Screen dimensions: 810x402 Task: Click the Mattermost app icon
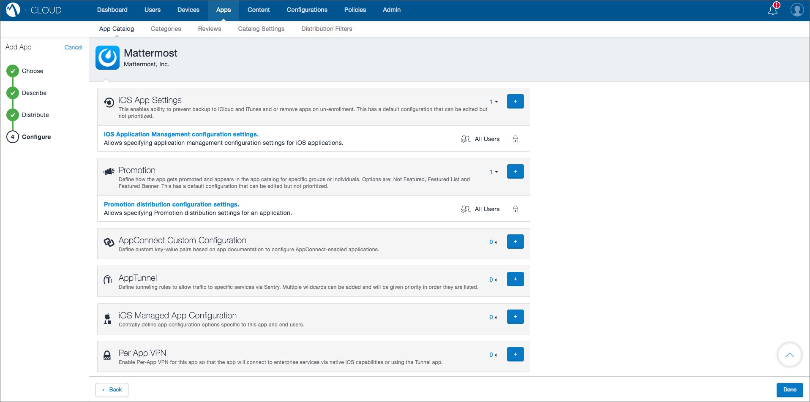107,57
